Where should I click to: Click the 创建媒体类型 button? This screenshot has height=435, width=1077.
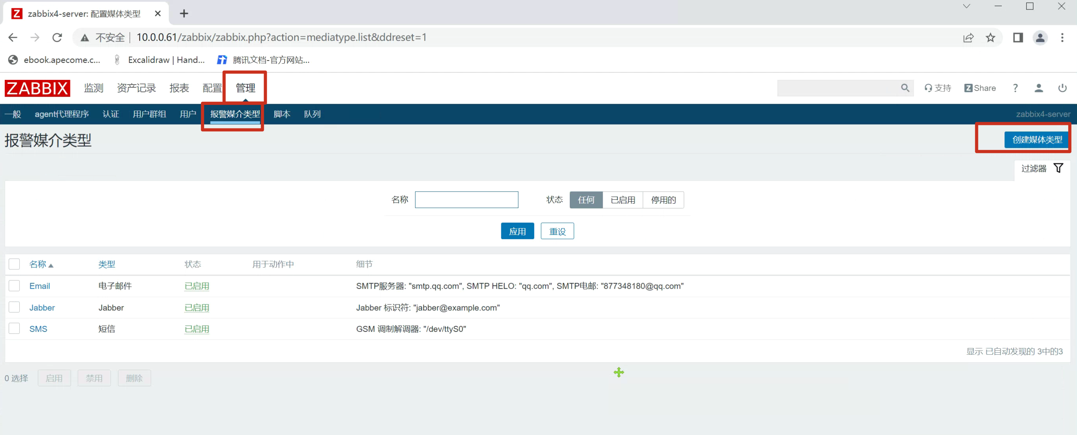[x=1037, y=140]
